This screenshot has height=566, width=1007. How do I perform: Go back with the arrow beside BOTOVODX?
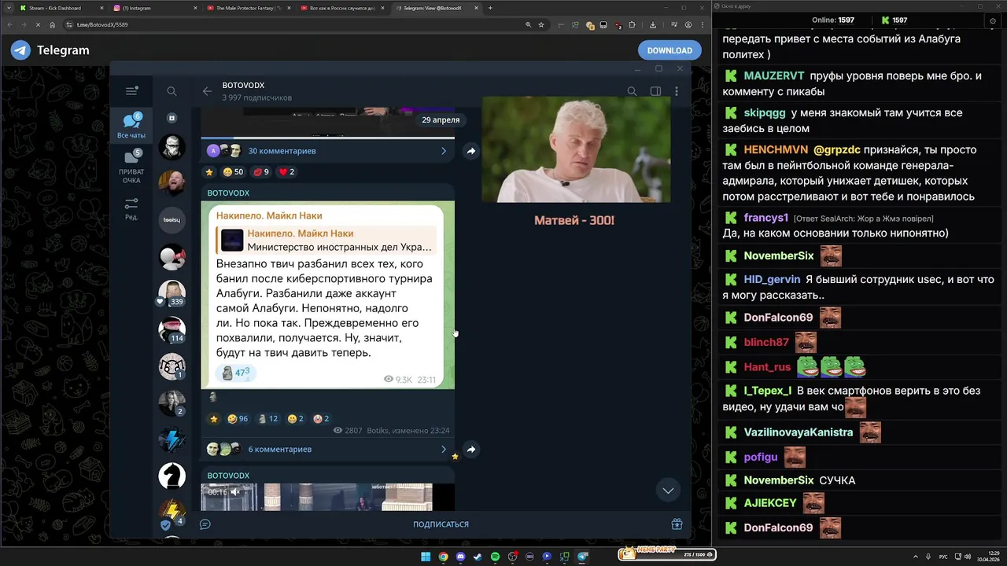click(207, 91)
